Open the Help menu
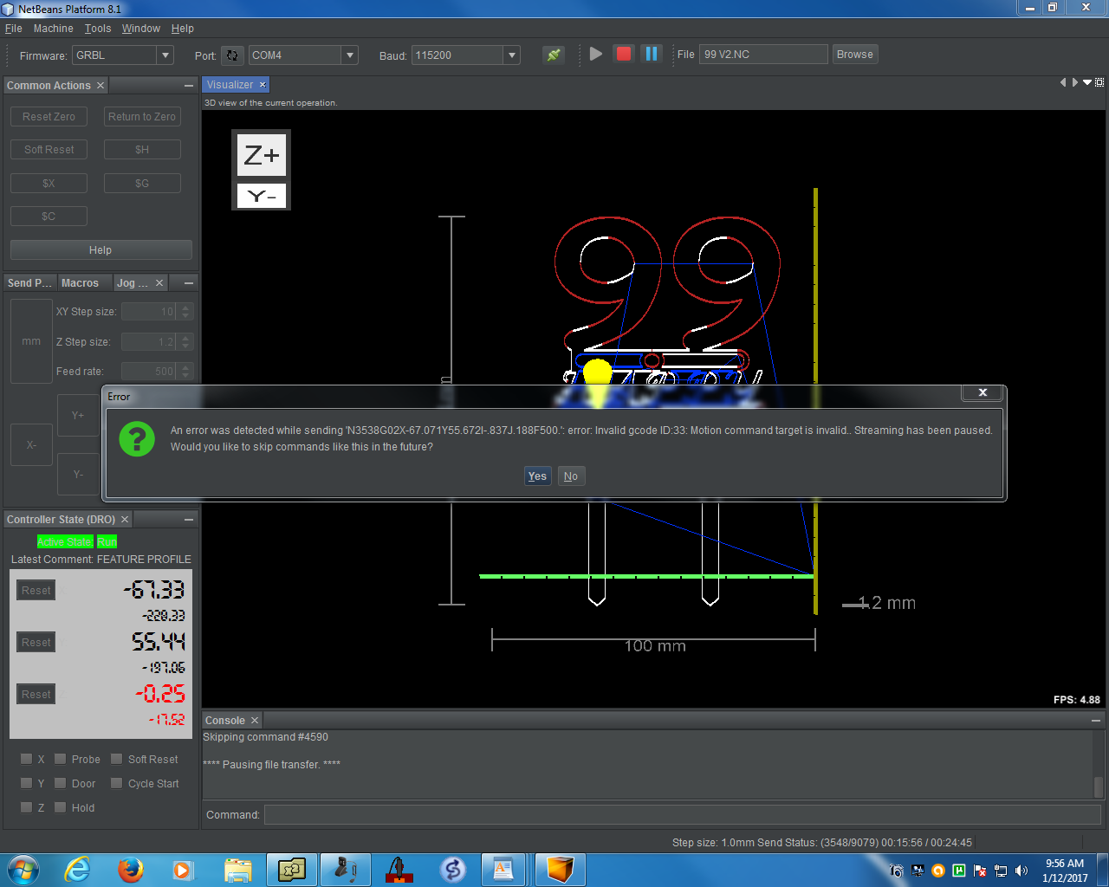 (x=183, y=29)
